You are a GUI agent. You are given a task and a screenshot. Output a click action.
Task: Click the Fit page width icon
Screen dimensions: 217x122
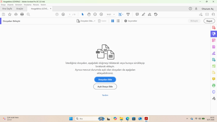click(120, 14)
